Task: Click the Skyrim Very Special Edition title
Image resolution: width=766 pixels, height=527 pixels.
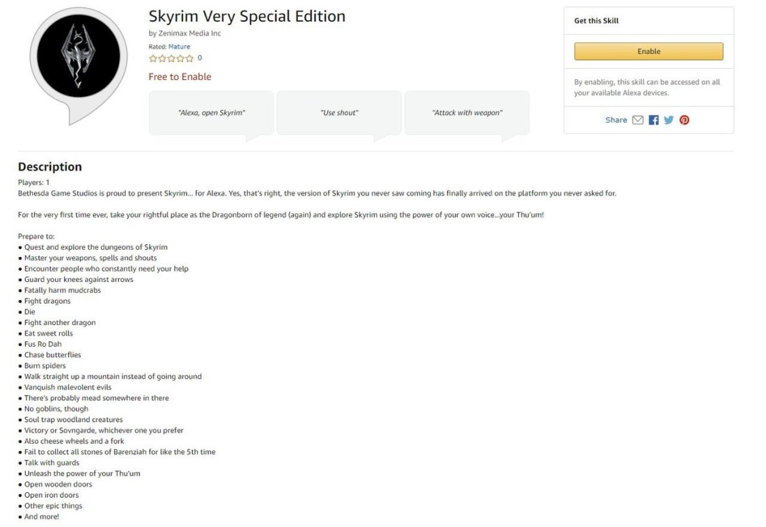Action: pos(247,16)
